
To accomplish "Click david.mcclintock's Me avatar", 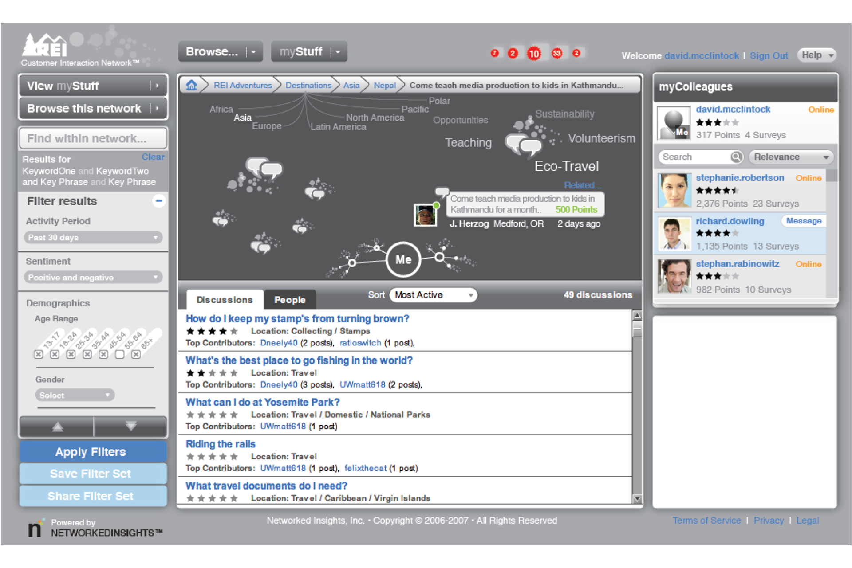I will [674, 123].
